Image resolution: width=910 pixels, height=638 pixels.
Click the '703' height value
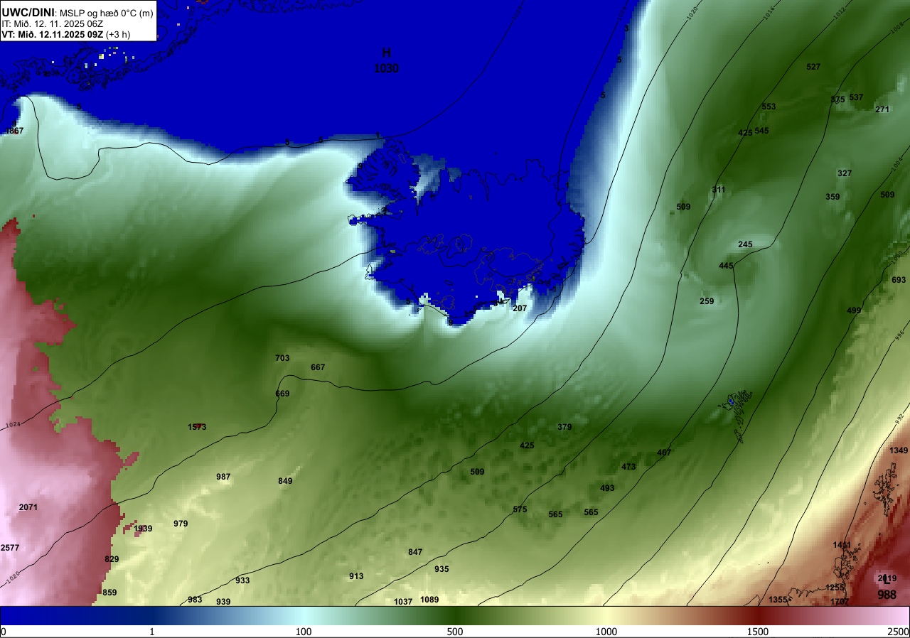click(x=282, y=358)
